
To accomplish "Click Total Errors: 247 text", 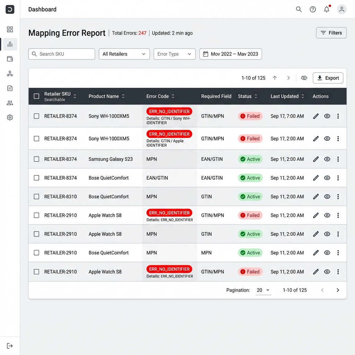I will point(129,33).
